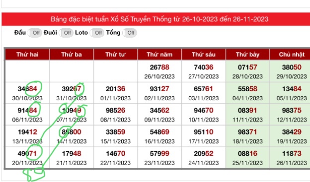Select the Thứ ba column header
Viewport: 310px width, 182px height.
click(72, 55)
